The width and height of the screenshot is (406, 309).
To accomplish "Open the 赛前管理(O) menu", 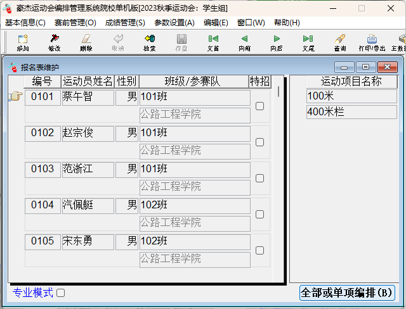I will (75, 23).
